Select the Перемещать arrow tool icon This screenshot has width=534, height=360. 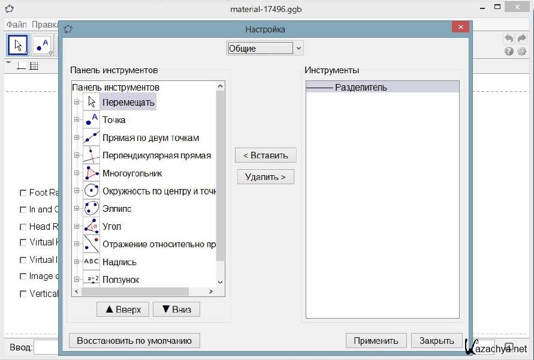(x=92, y=102)
